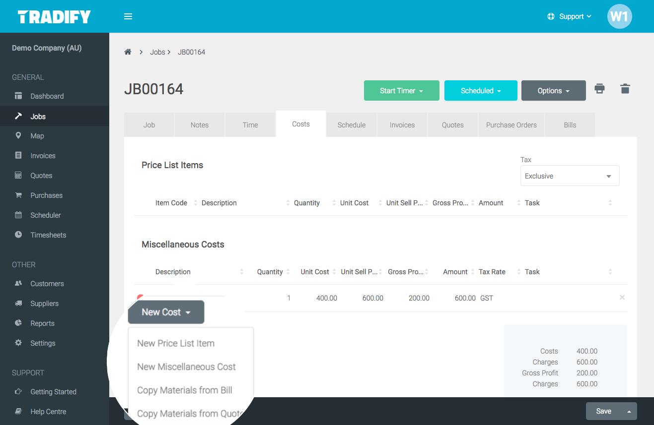Toggle the New Cost dropdown button
The height and width of the screenshot is (425, 654).
166,312
